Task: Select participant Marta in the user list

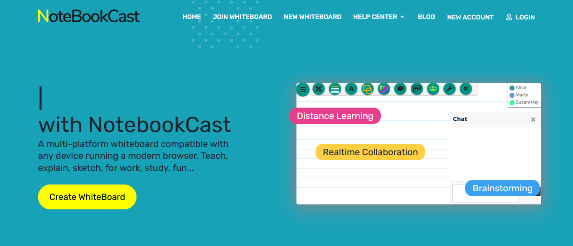Action: [519, 95]
